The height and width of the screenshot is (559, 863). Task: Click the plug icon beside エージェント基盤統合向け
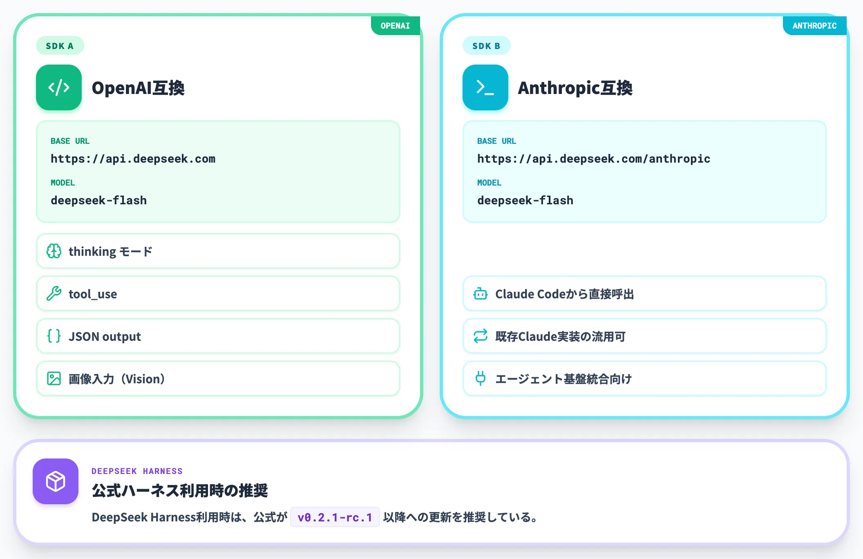[x=481, y=379]
